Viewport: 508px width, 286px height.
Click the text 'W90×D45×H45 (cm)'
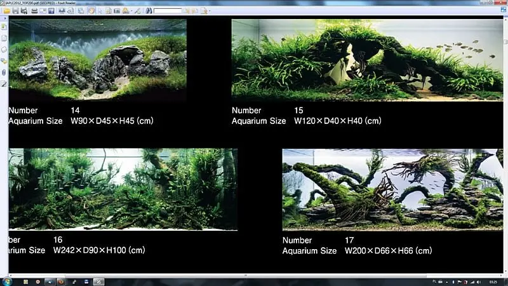pos(112,121)
